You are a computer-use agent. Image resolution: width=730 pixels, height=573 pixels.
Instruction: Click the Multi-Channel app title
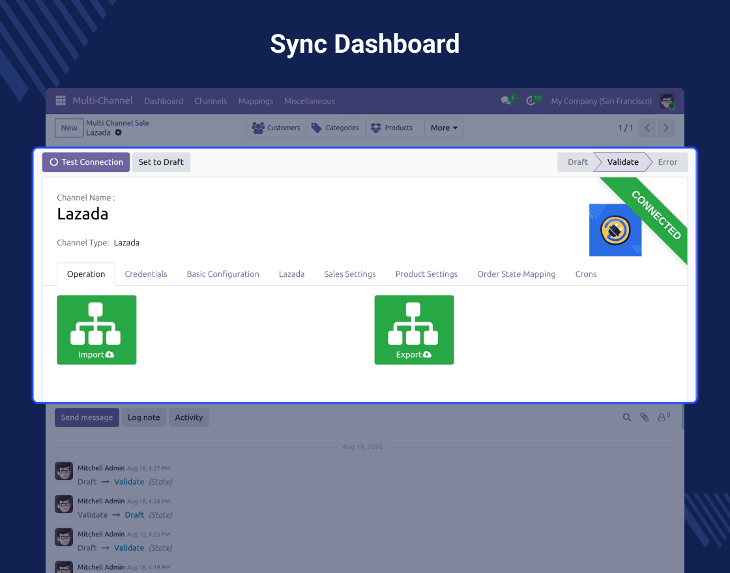pos(102,100)
